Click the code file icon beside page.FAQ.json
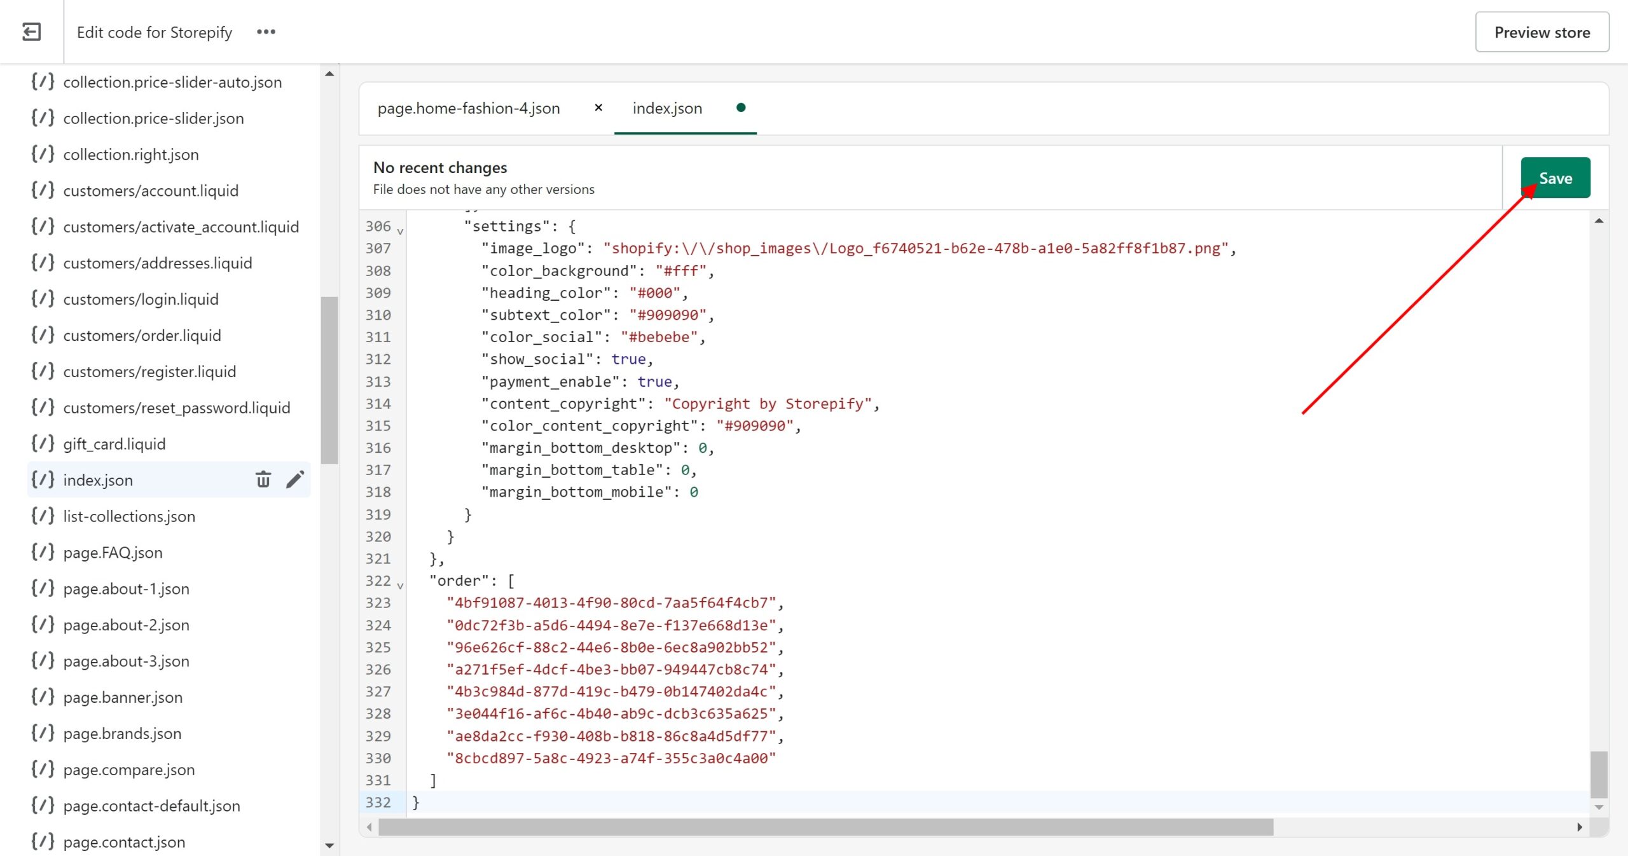 [43, 552]
